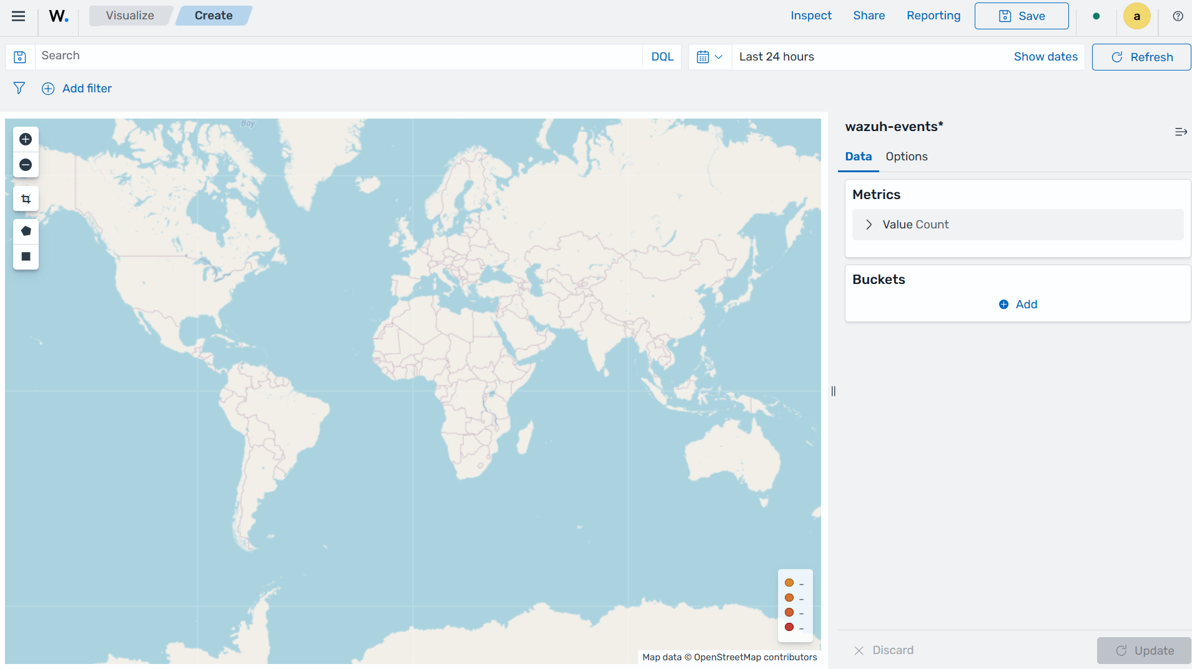1192x669 pixels.
Task: Zoom in on the map
Action: (26, 139)
